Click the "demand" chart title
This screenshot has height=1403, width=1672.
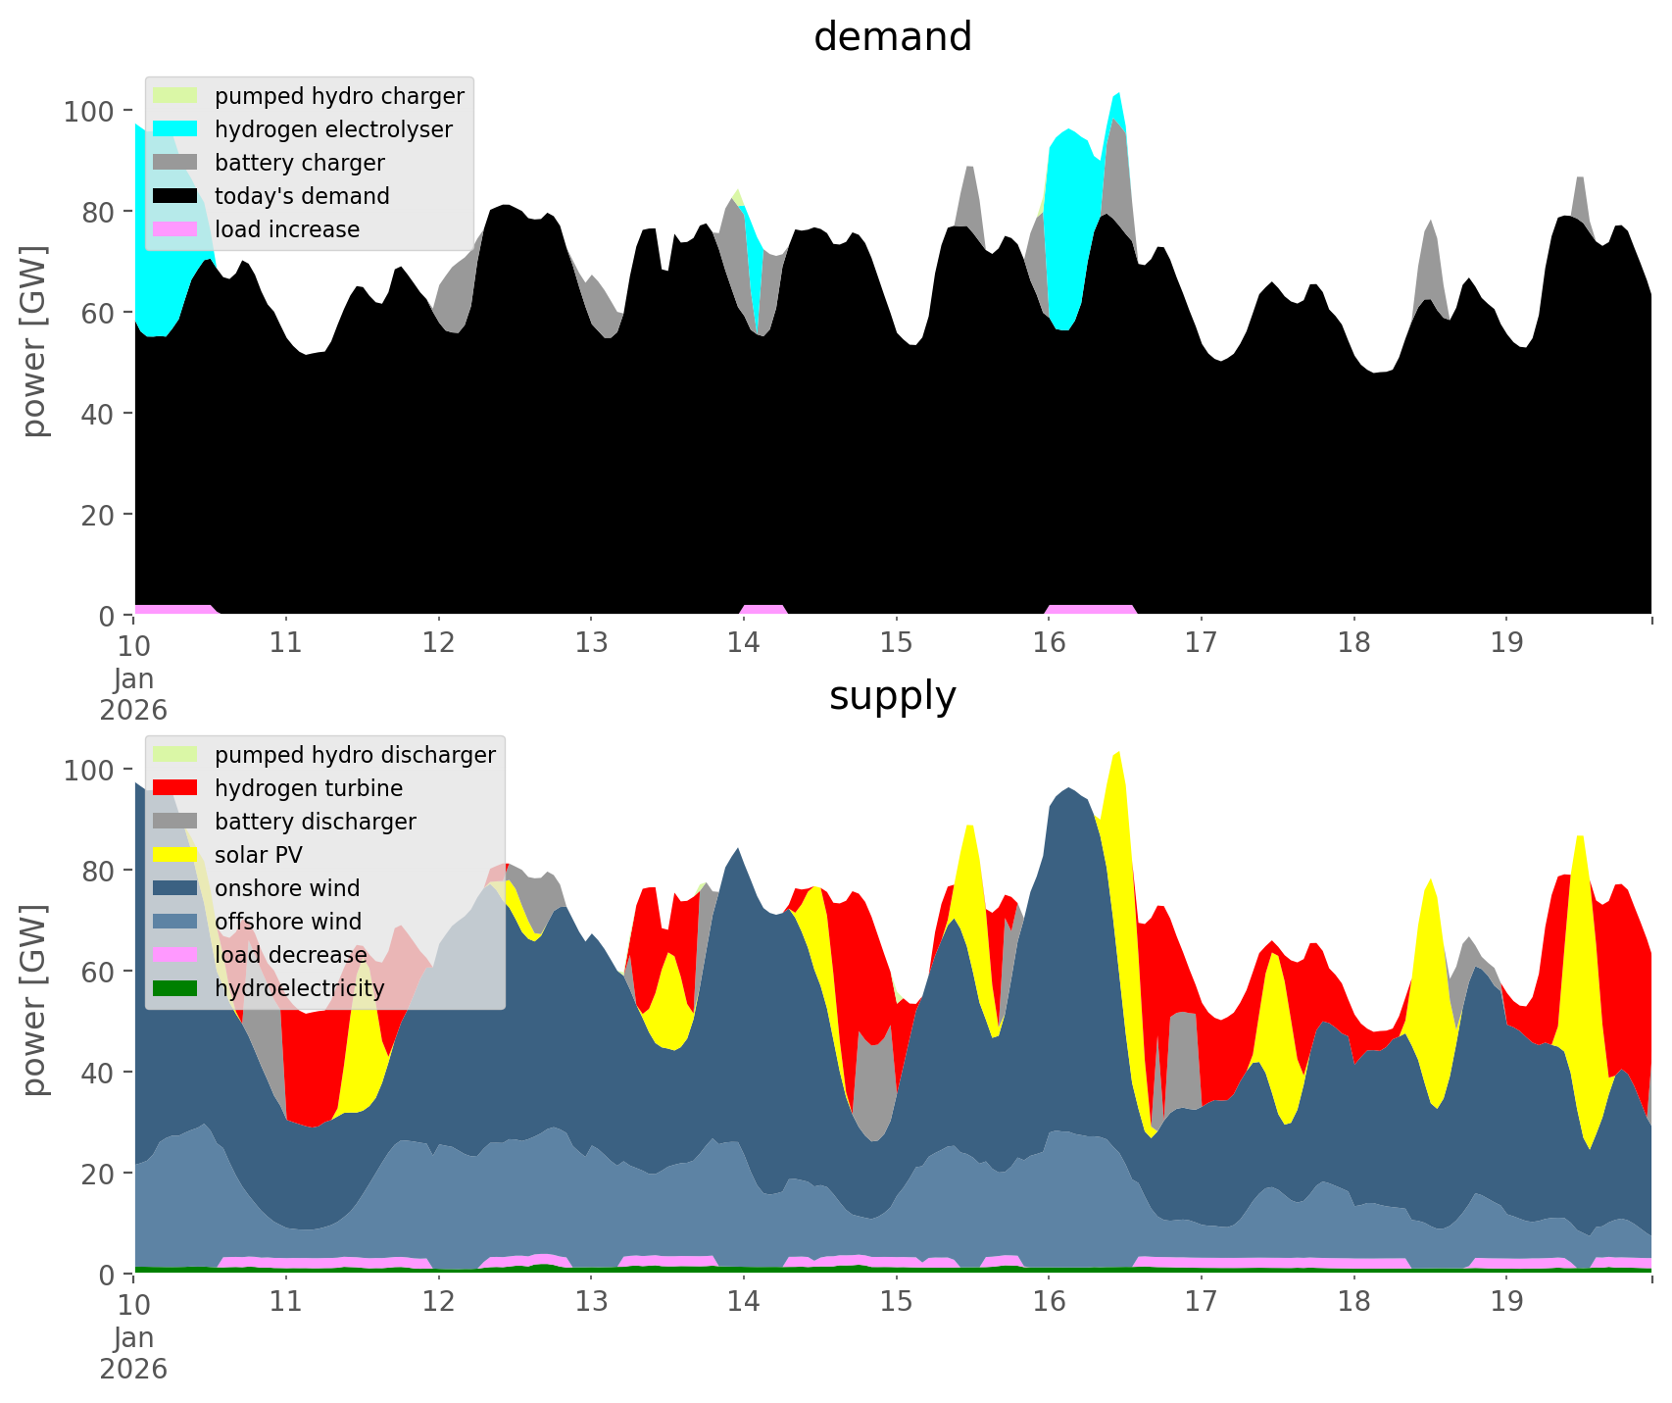(x=892, y=37)
